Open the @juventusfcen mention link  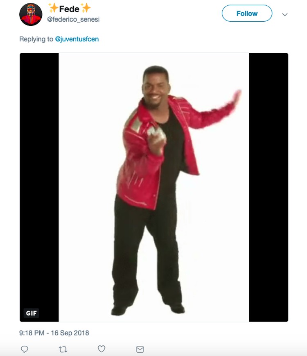(x=77, y=39)
